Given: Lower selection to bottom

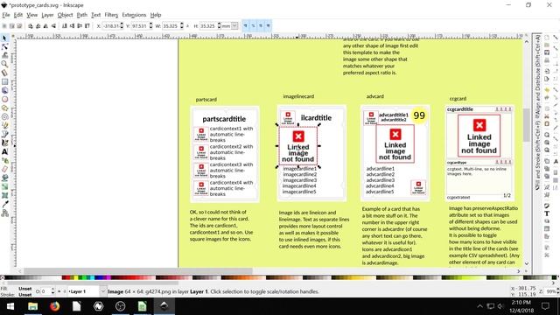Looking at the screenshot, I should click(x=64, y=25).
